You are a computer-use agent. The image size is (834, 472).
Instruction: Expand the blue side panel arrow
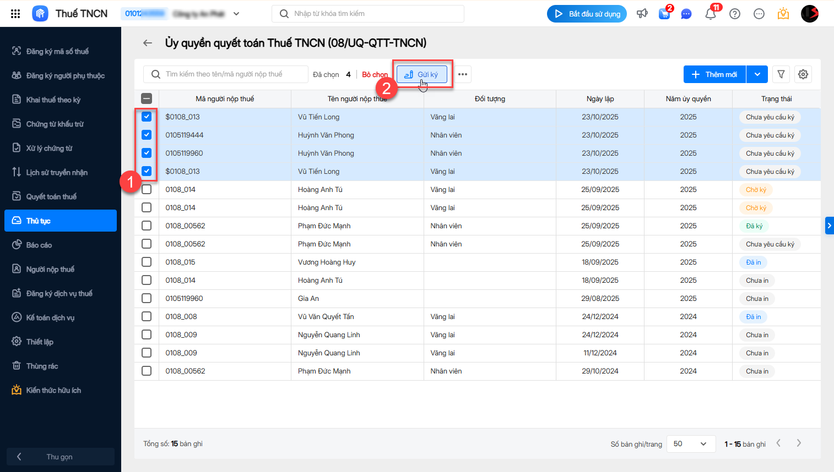click(x=830, y=226)
